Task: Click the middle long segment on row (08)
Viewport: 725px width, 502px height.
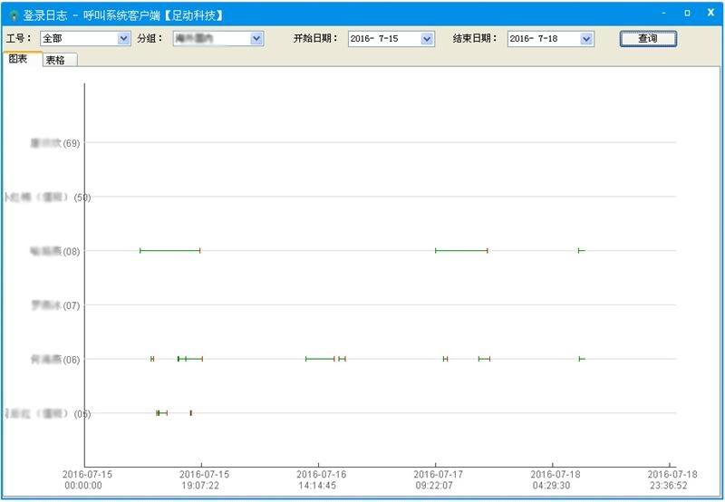Action: (x=461, y=250)
